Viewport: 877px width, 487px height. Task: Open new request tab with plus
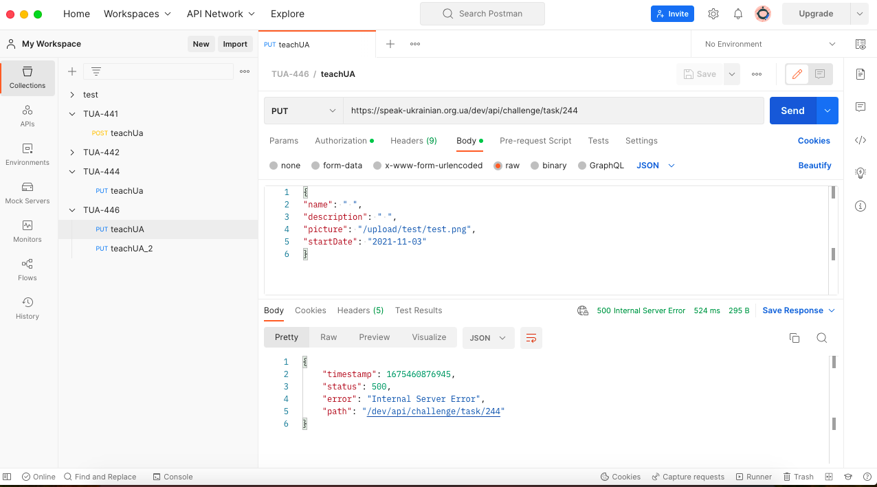click(390, 44)
